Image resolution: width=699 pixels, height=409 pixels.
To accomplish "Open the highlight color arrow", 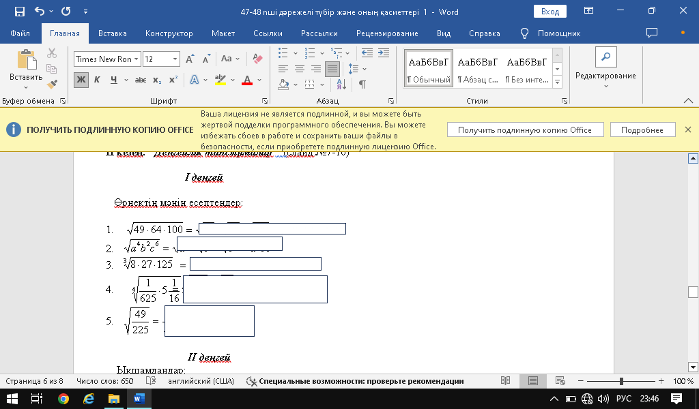I will coord(233,80).
